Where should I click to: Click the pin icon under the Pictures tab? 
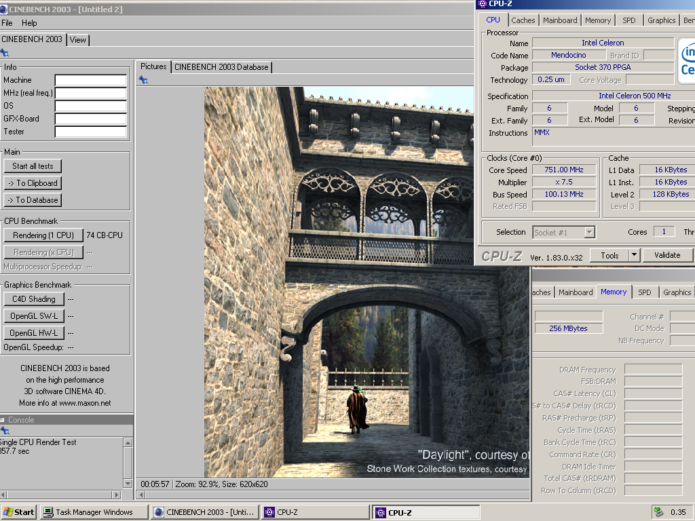pos(143,80)
